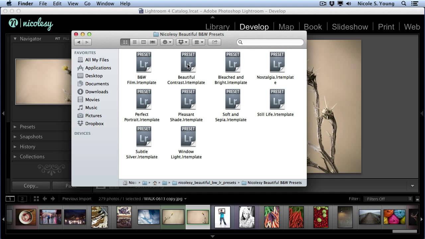
Task: Go forward in Finder window
Action: tap(87, 42)
